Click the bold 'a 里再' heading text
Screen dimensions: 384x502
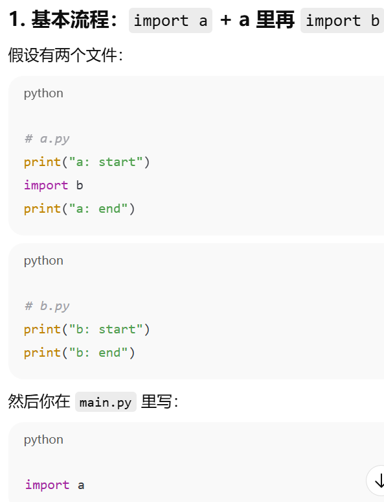[267, 20]
